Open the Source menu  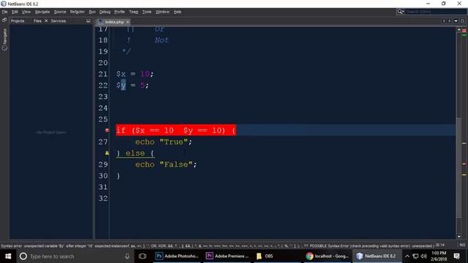60,12
